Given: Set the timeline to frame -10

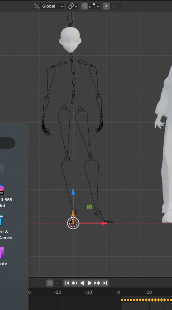Looking at the screenshot, I should (x=88, y=292).
